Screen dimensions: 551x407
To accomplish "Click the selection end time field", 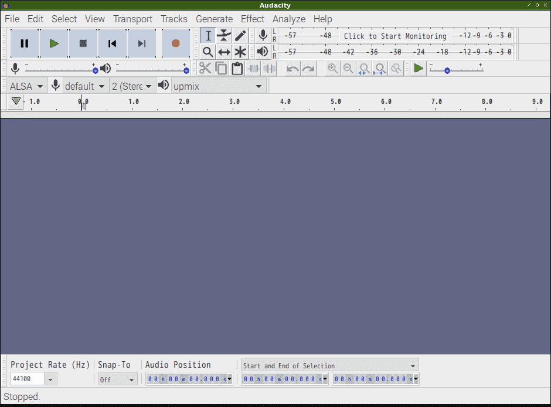I will tap(373, 379).
